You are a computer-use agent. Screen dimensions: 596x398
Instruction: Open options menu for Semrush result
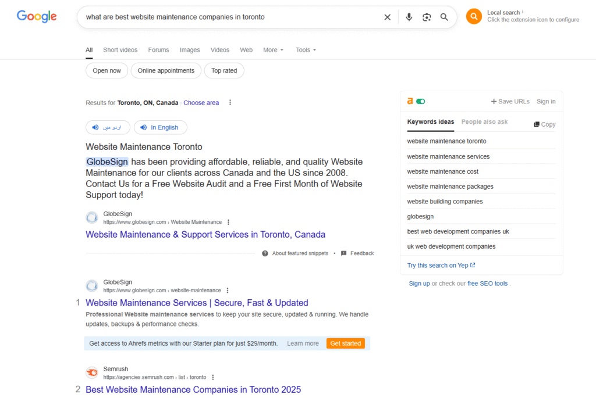point(213,377)
